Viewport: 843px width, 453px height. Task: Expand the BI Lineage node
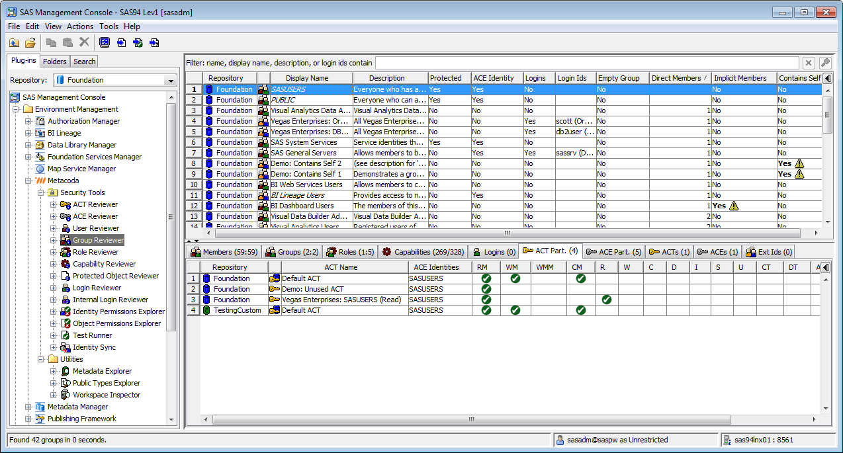(x=28, y=133)
